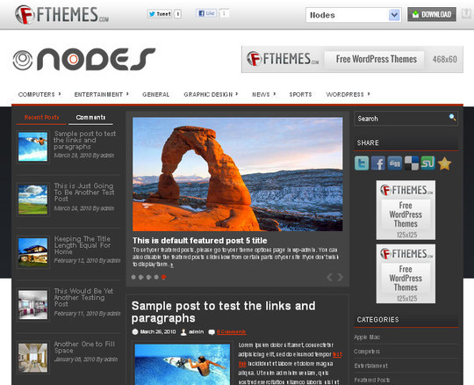The image size is (474, 385).
Task: Show the next featured slide arrow
Action: pyautogui.click(x=341, y=277)
